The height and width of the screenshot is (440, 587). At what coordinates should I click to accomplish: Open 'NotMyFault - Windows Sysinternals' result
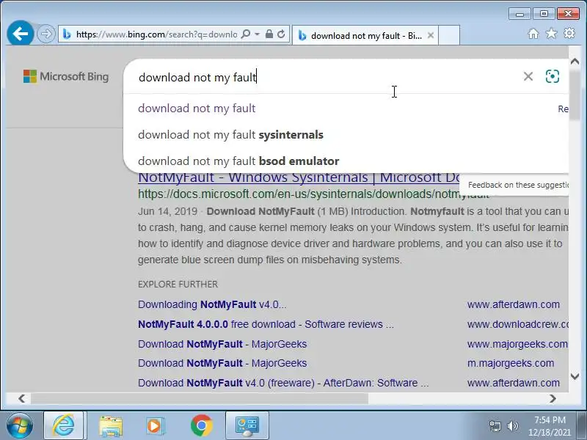pos(299,178)
